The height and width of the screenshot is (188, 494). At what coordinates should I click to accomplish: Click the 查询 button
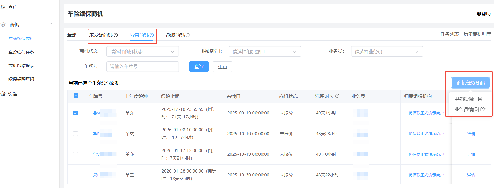click(x=199, y=67)
